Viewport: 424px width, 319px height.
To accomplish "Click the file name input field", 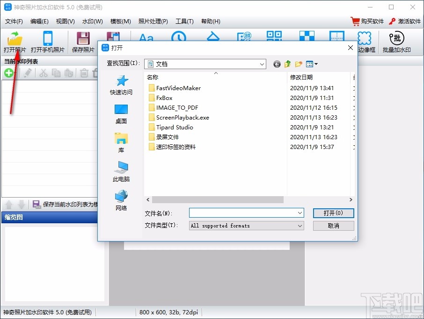I will tap(243, 213).
